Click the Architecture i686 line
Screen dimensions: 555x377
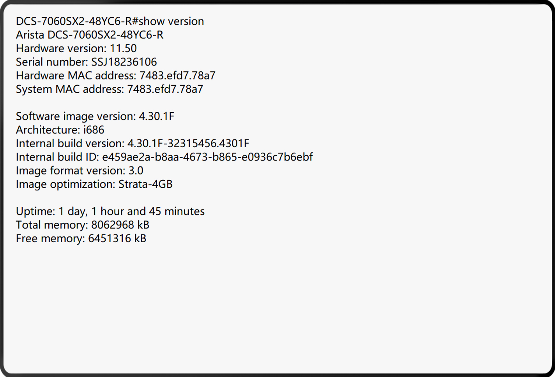[60, 130]
